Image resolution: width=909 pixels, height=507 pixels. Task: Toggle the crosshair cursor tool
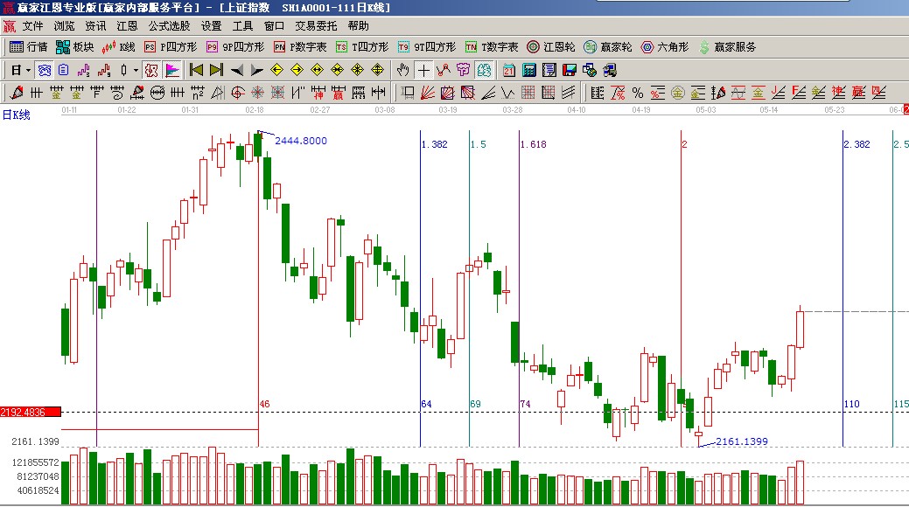pyautogui.click(x=423, y=70)
